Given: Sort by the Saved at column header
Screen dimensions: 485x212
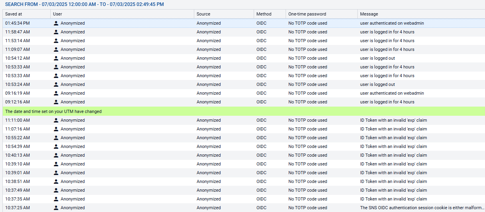Looking at the screenshot, I should coord(14,14).
